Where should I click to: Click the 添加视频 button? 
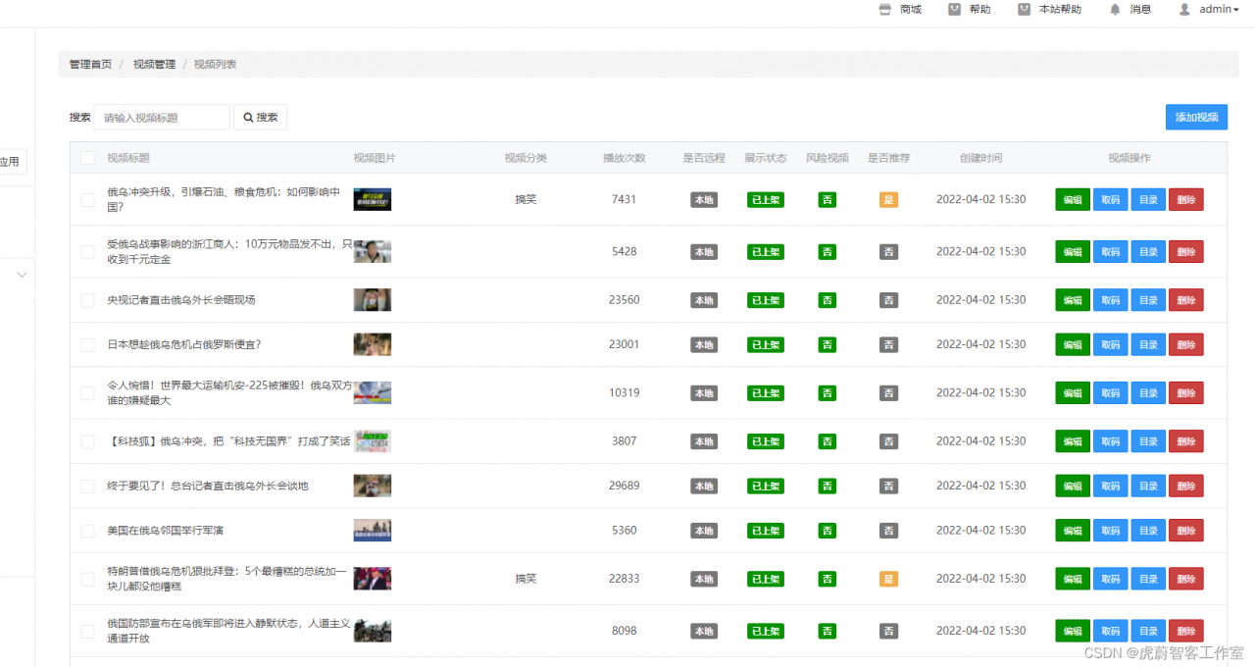click(x=1196, y=117)
